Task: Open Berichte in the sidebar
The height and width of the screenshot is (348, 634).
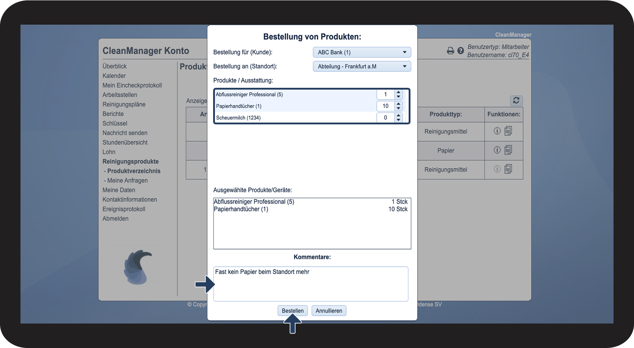Action: (x=113, y=114)
